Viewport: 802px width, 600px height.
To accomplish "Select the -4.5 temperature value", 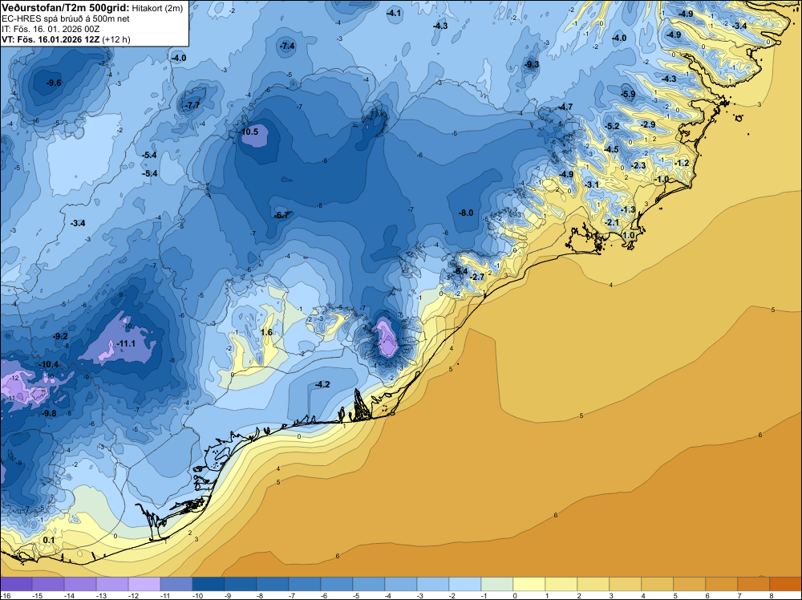I will tap(611, 149).
